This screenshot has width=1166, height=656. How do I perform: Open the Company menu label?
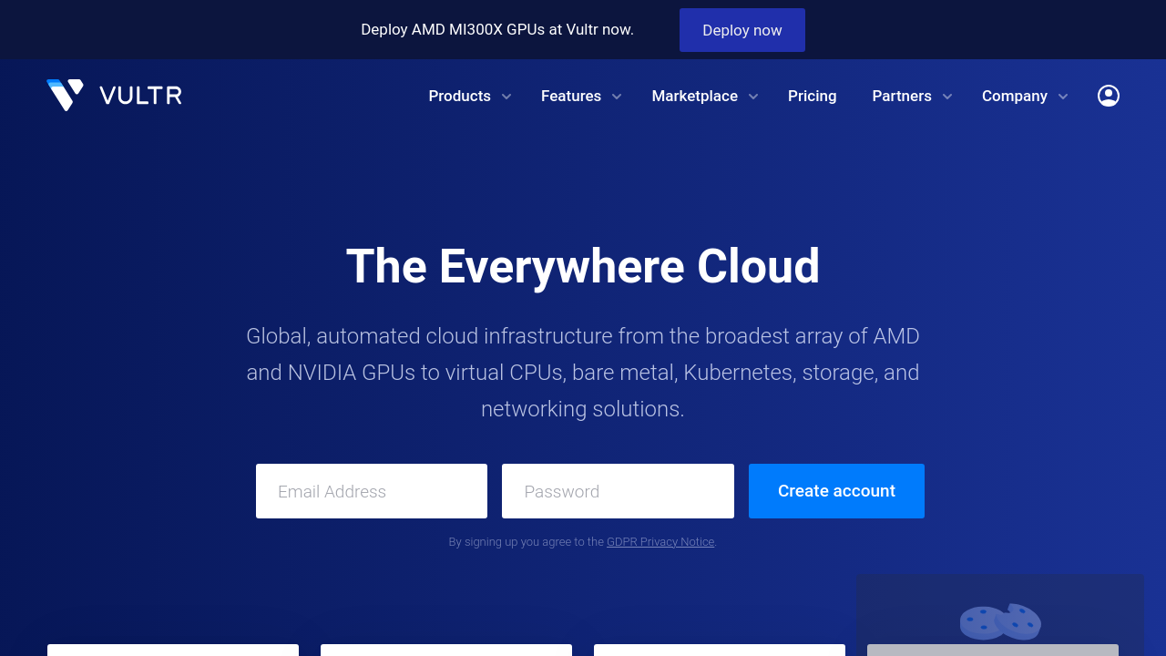click(x=1014, y=96)
